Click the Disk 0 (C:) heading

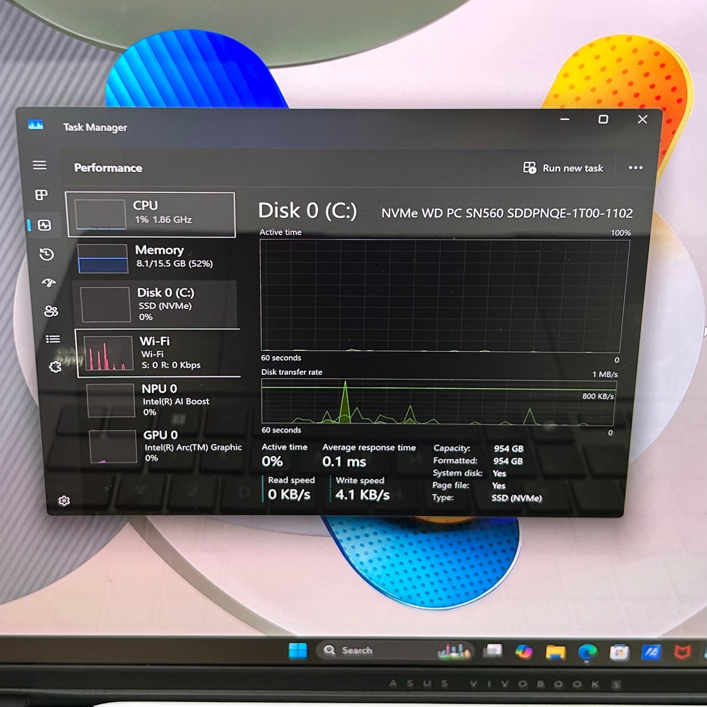tap(307, 210)
